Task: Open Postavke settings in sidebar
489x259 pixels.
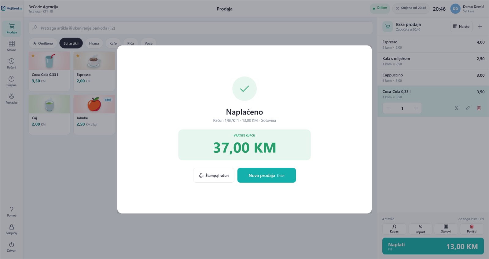Action: pyautogui.click(x=12, y=99)
